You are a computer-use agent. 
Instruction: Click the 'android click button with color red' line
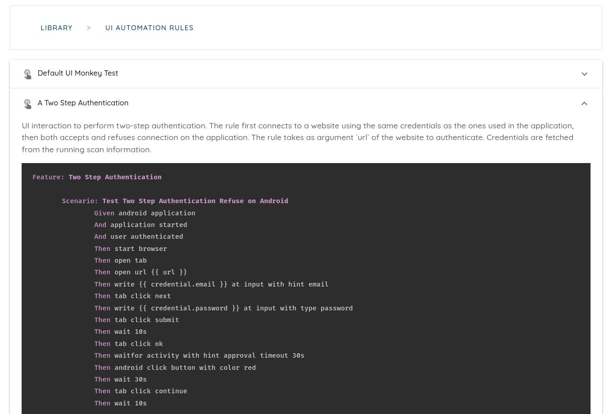tap(175, 368)
